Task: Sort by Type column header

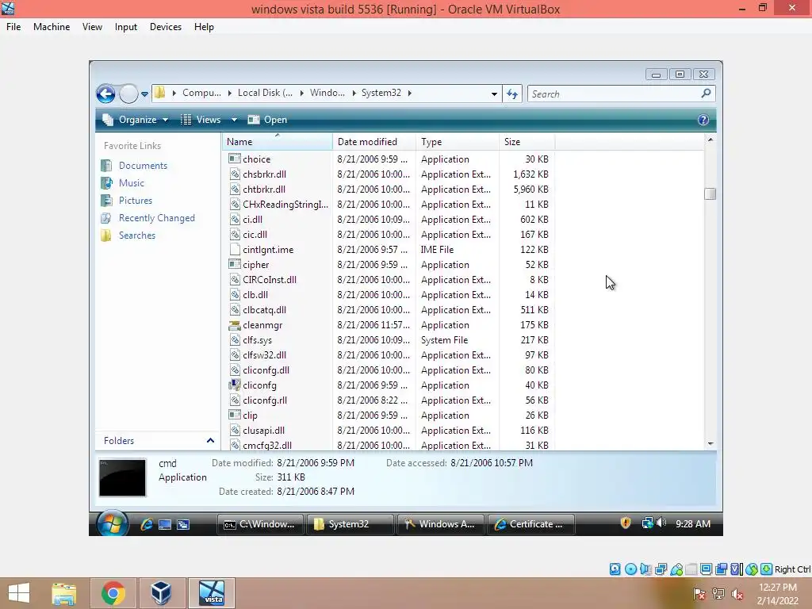Action: (458, 142)
